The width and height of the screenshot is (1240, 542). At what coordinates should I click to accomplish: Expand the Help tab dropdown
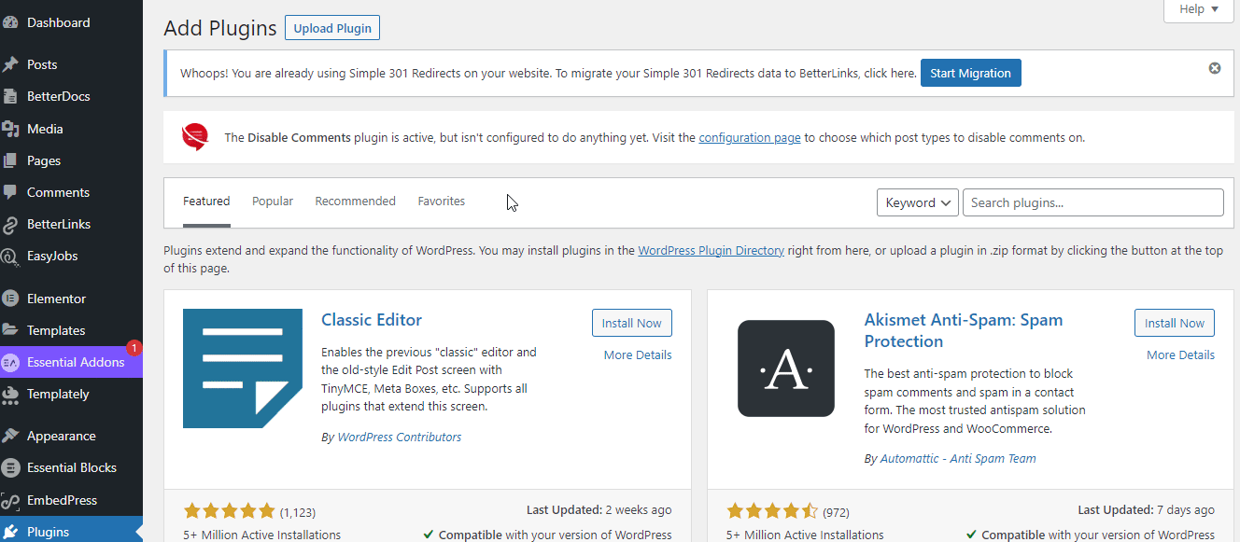[x=1199, y=9]
